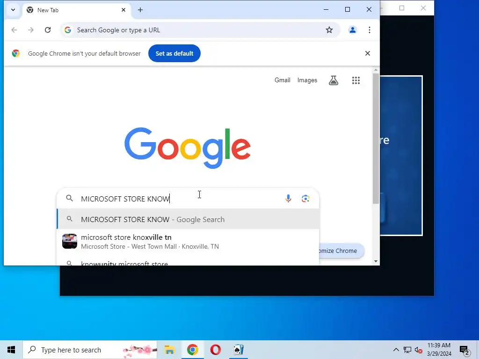479x359 pixels.
Task: Click the Google icon in the address bar
Action: click(x=68, y=30)
